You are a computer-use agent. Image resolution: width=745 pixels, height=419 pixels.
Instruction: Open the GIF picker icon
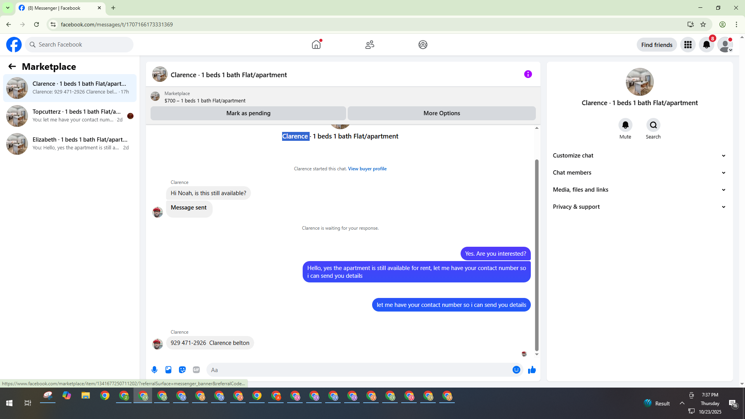point(196,370)
